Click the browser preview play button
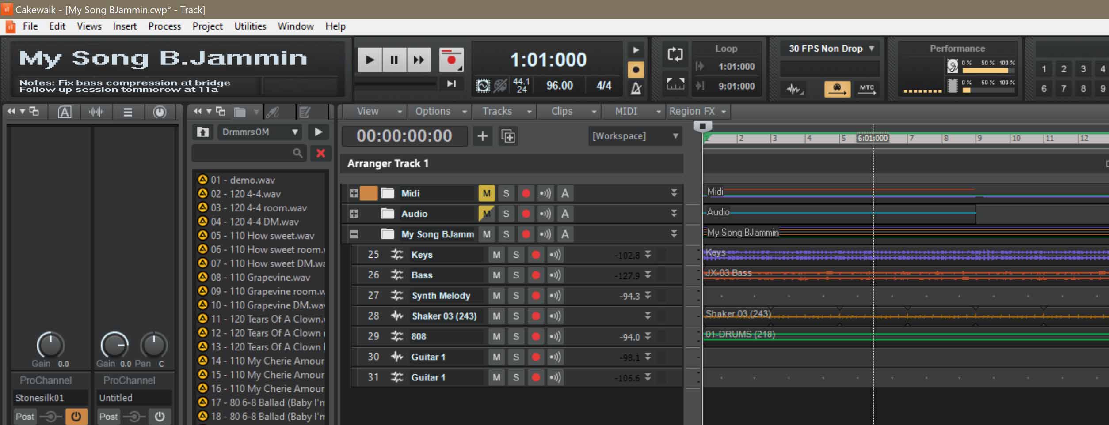The image size is (1109, 425). pos(318,132)
